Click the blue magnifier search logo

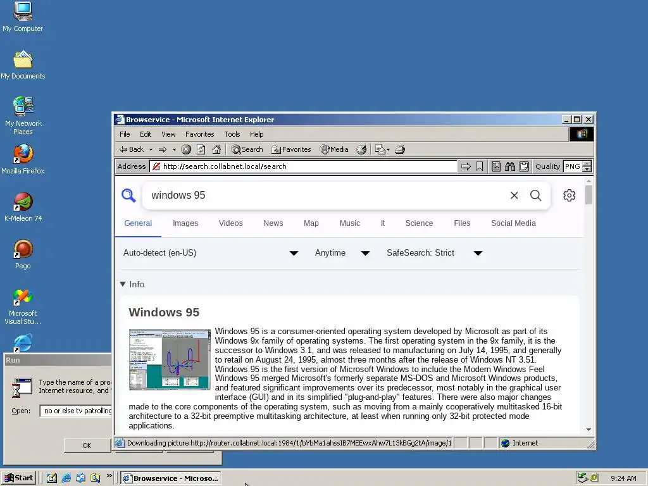(x=128, y=195)
